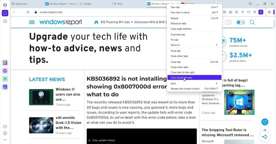The image size is (276, 144).
Task: Open the Windows Report hamburger menu
Action: [32, 22]
